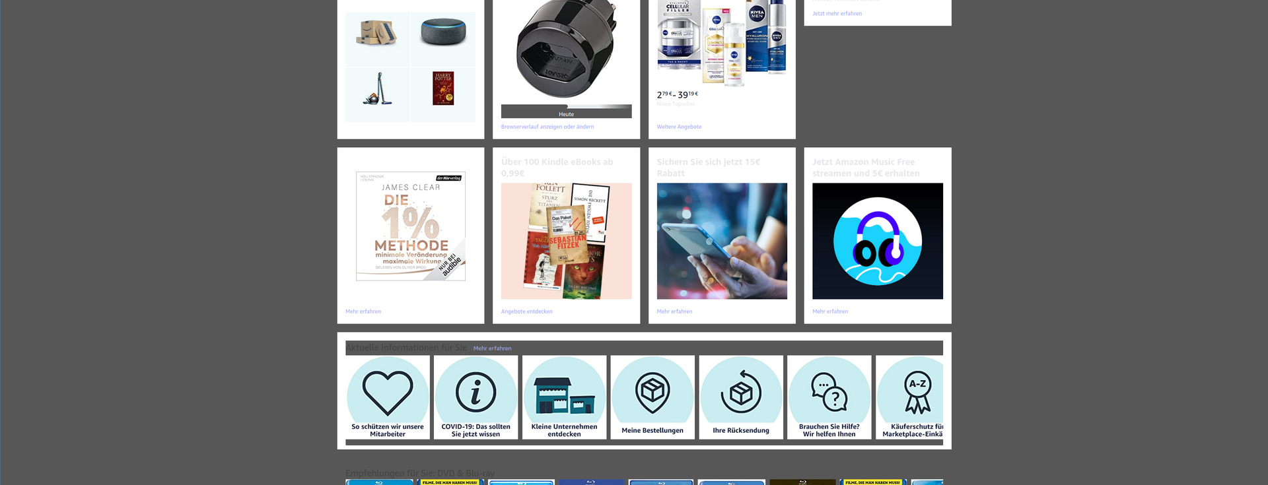Click the Jetzt mehr erfahren link

click(x=837, y=13)
